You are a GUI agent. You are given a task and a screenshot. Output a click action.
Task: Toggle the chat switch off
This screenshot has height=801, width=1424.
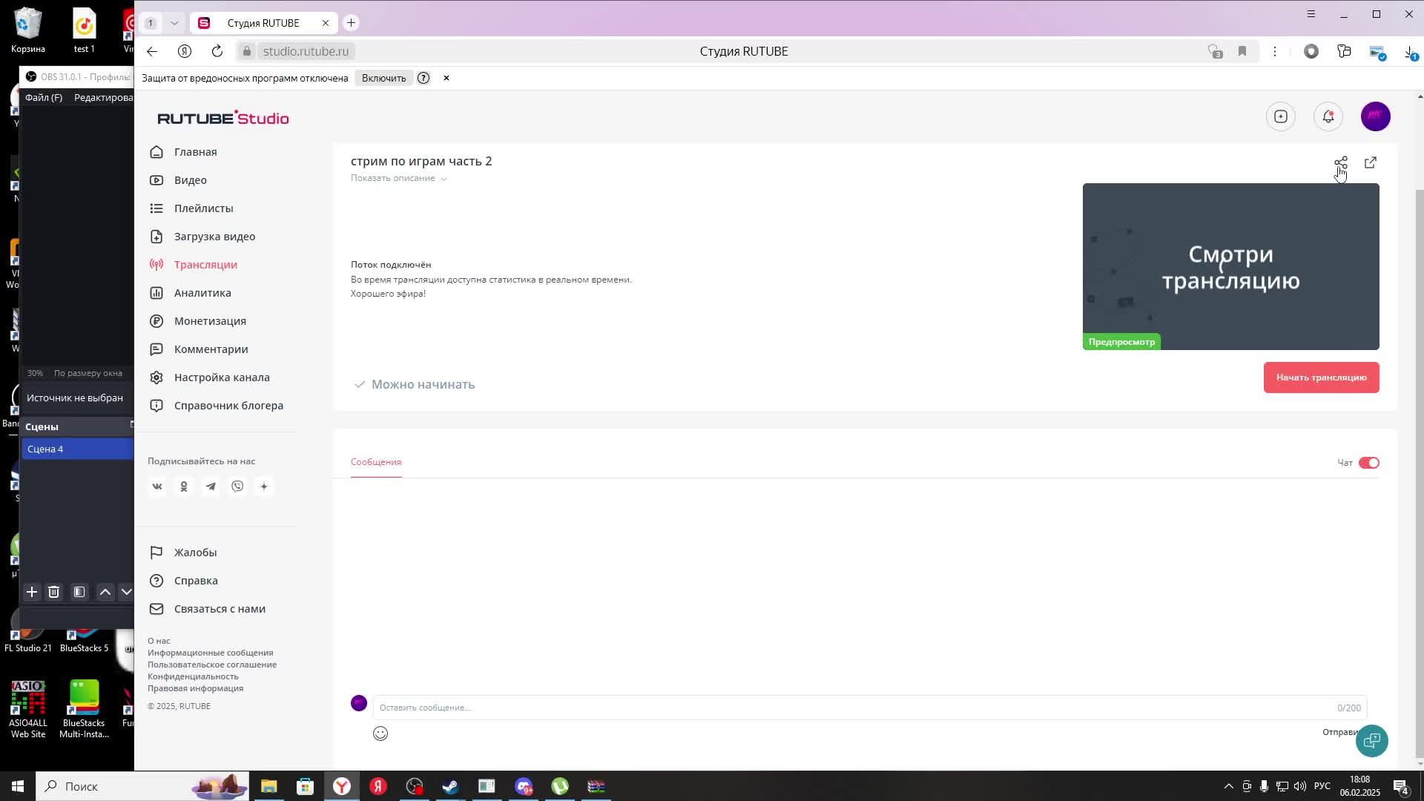pos(1368,463)
